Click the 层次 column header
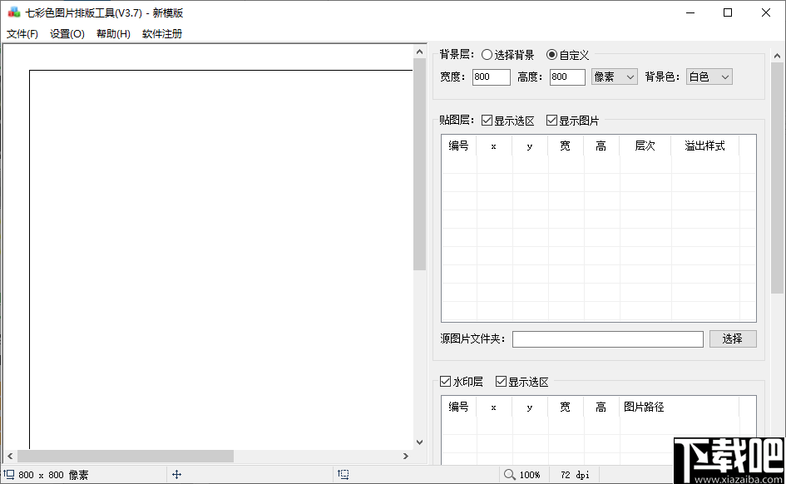 point(645,146)
